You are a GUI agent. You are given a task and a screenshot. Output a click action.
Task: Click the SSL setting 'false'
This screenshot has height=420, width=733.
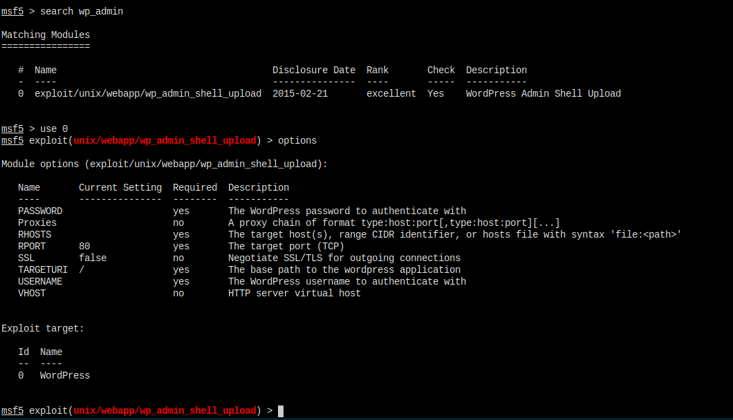93,258
